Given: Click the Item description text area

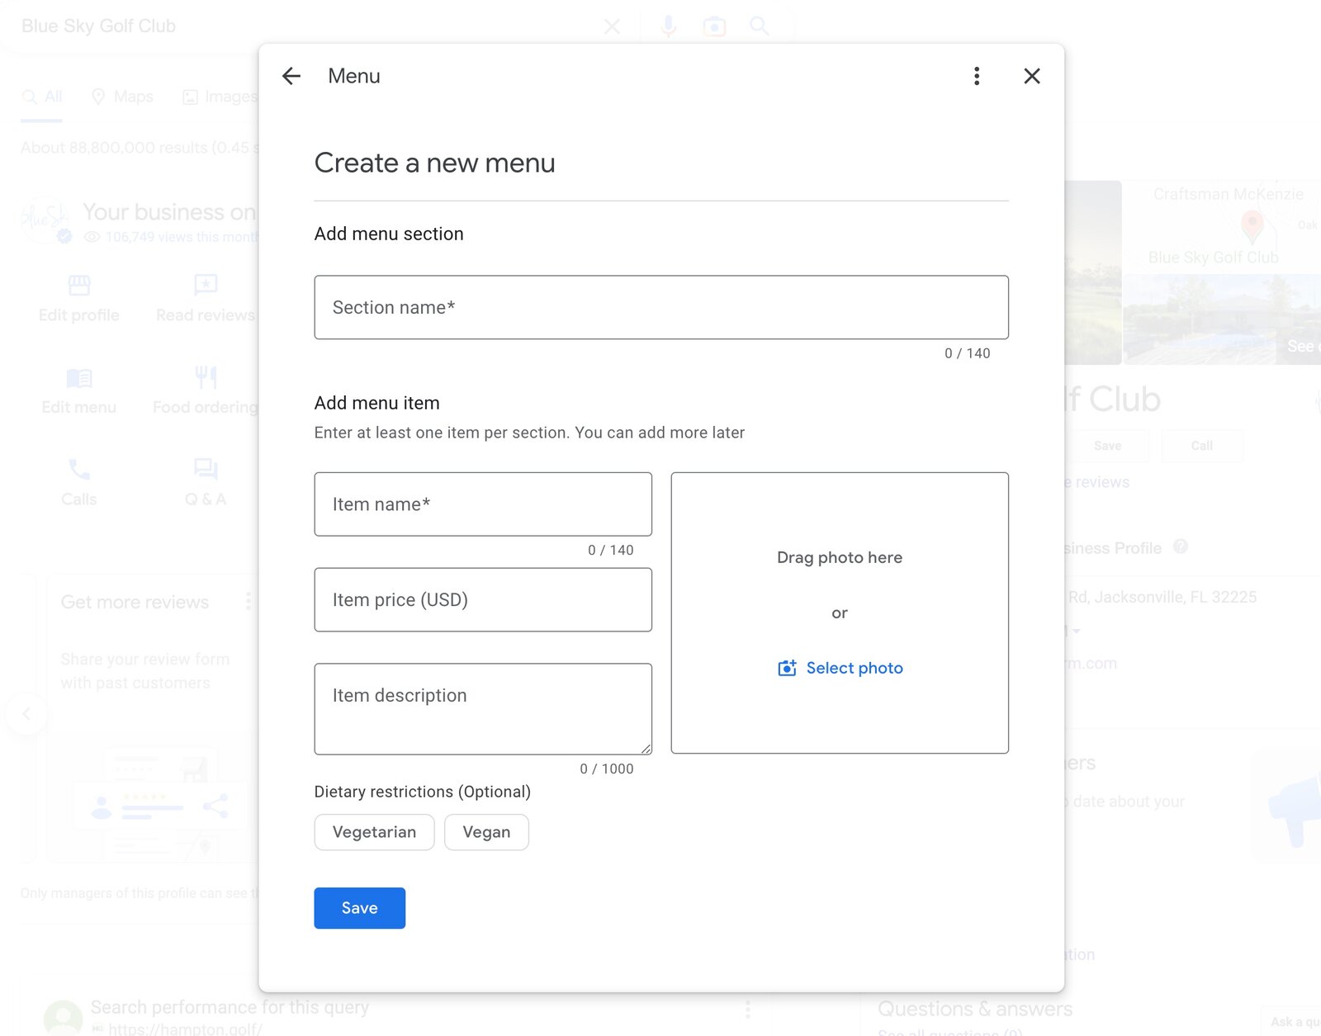Looking at the screenshot, I should coord(483,709).
